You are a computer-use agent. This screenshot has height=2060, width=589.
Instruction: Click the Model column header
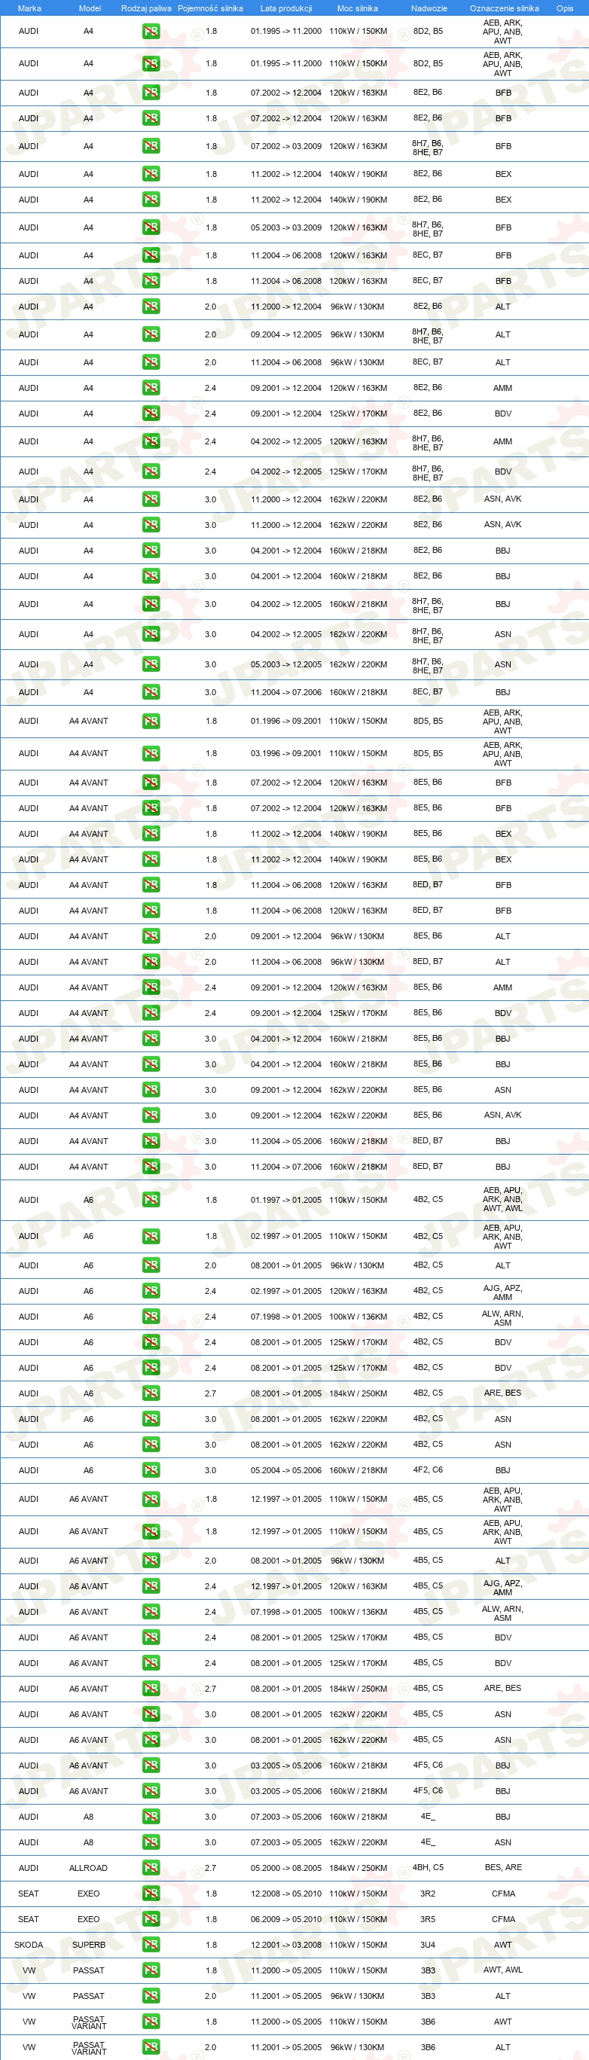[90, 8]
